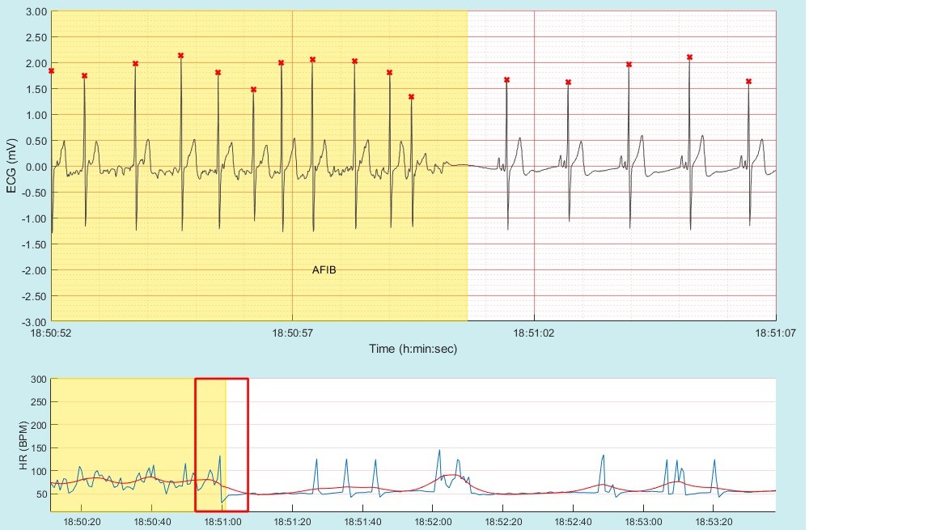932x530 pixels.
Task: Click R-peak marker just right of 18:50:57 gridline
Action: (312, 60)
